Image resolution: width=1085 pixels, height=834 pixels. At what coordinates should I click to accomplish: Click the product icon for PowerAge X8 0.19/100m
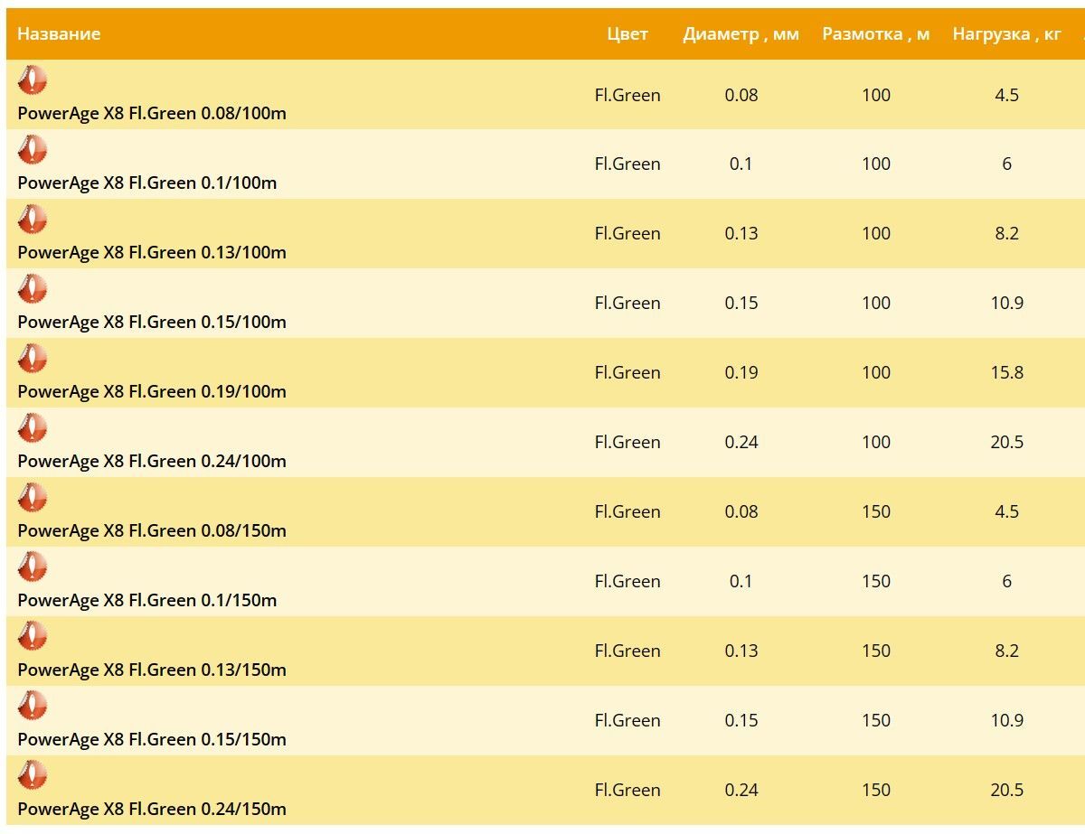[33, 359]
